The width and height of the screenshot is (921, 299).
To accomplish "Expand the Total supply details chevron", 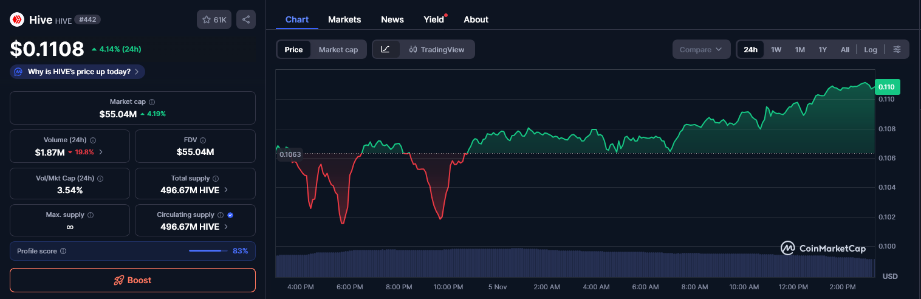I will point(226,190).
